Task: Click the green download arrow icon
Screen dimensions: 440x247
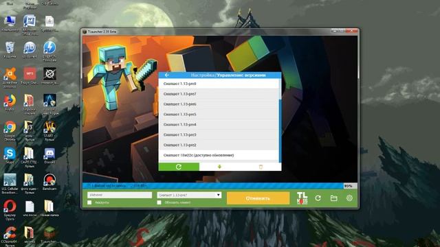Action: [219, 167]
